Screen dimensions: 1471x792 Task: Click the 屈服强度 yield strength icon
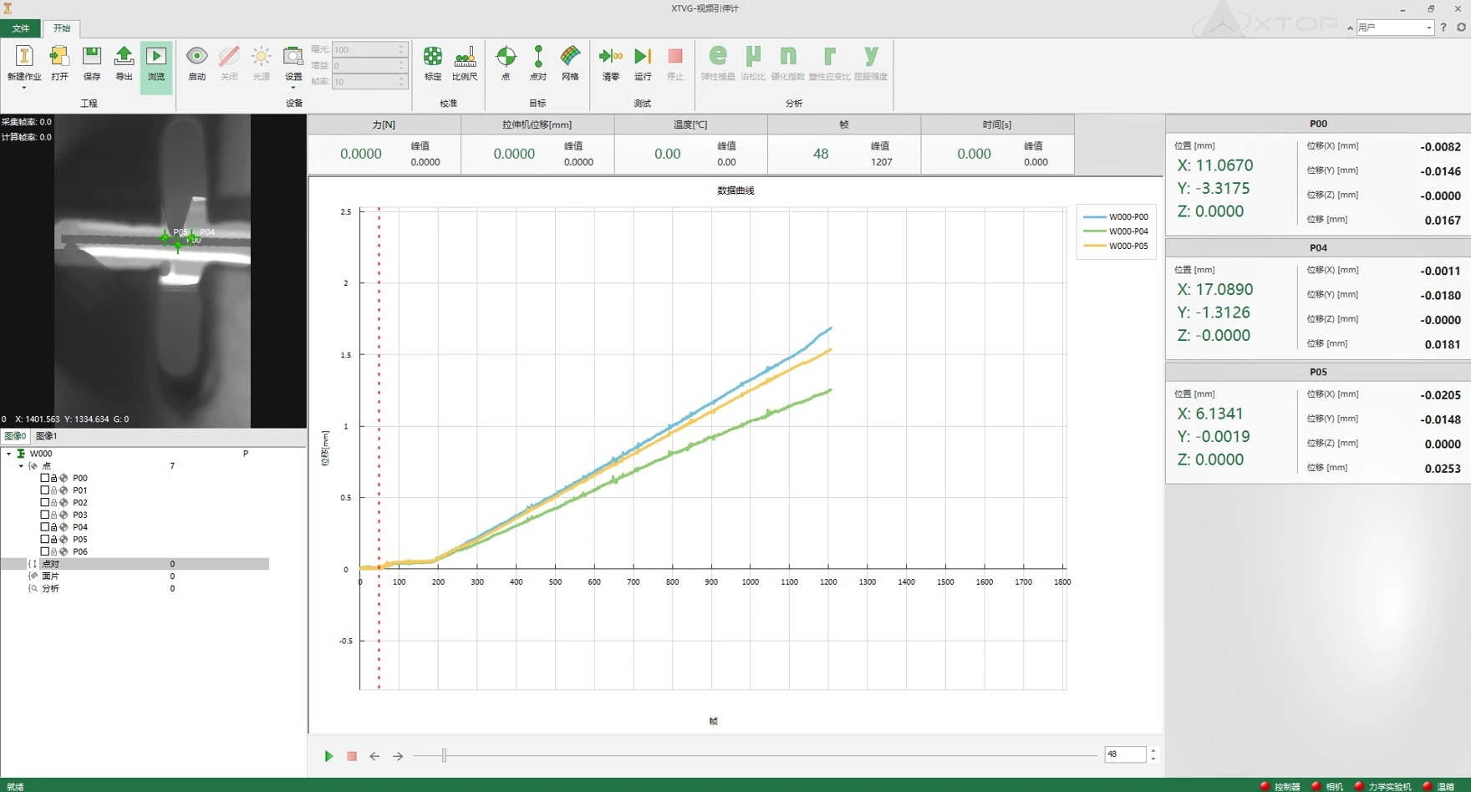pos(871,56)
